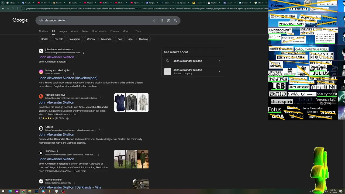Switch to AI Mode tab
The width and height of the screenshot is (345, 194).
point(43,31)
